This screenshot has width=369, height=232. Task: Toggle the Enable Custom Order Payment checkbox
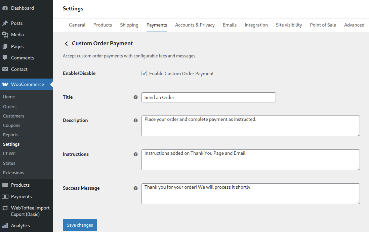144,74
